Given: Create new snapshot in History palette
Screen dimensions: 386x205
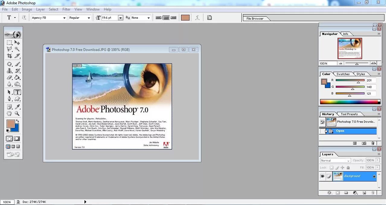Looking at the screenshot, I should (364, 143).
